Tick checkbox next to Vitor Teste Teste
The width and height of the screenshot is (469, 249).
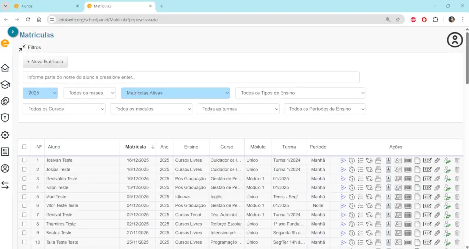point(24,206)
